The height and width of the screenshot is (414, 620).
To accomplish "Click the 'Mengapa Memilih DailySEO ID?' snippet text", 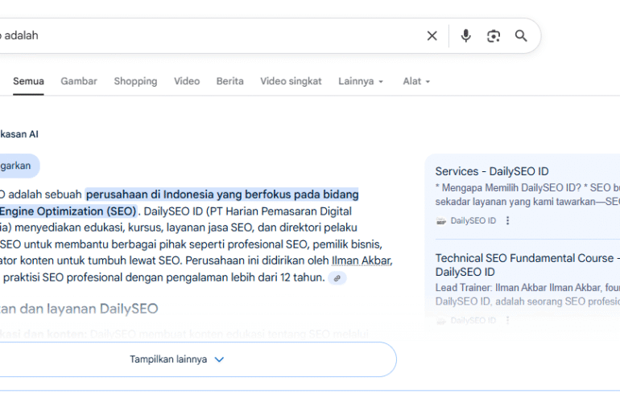I will click(511, 188).
